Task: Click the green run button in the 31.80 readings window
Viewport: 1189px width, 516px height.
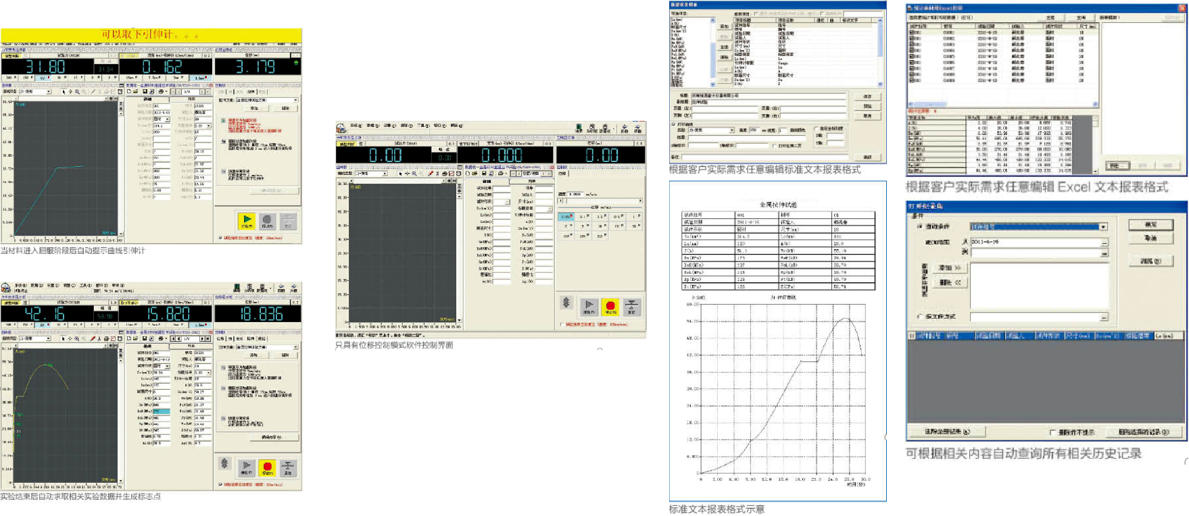Action: 247,220
